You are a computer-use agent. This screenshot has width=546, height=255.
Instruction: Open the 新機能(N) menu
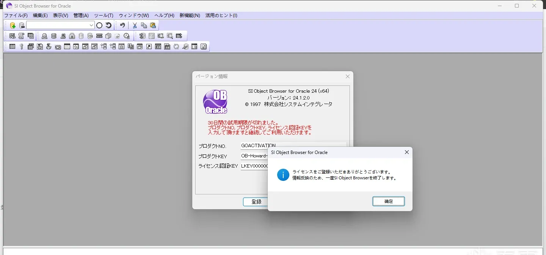[190, 16]
